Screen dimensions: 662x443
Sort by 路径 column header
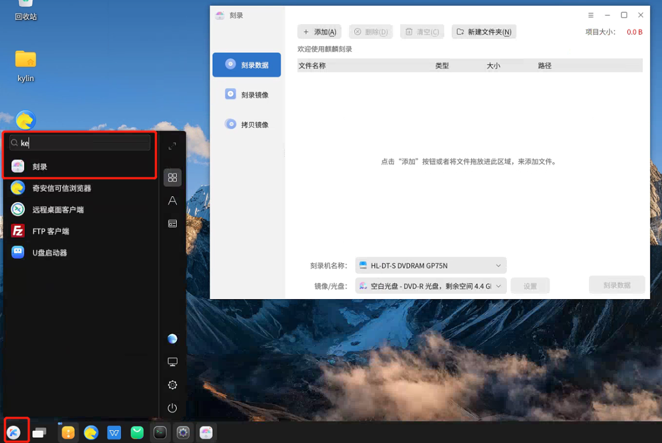click(x=545, y=65)
